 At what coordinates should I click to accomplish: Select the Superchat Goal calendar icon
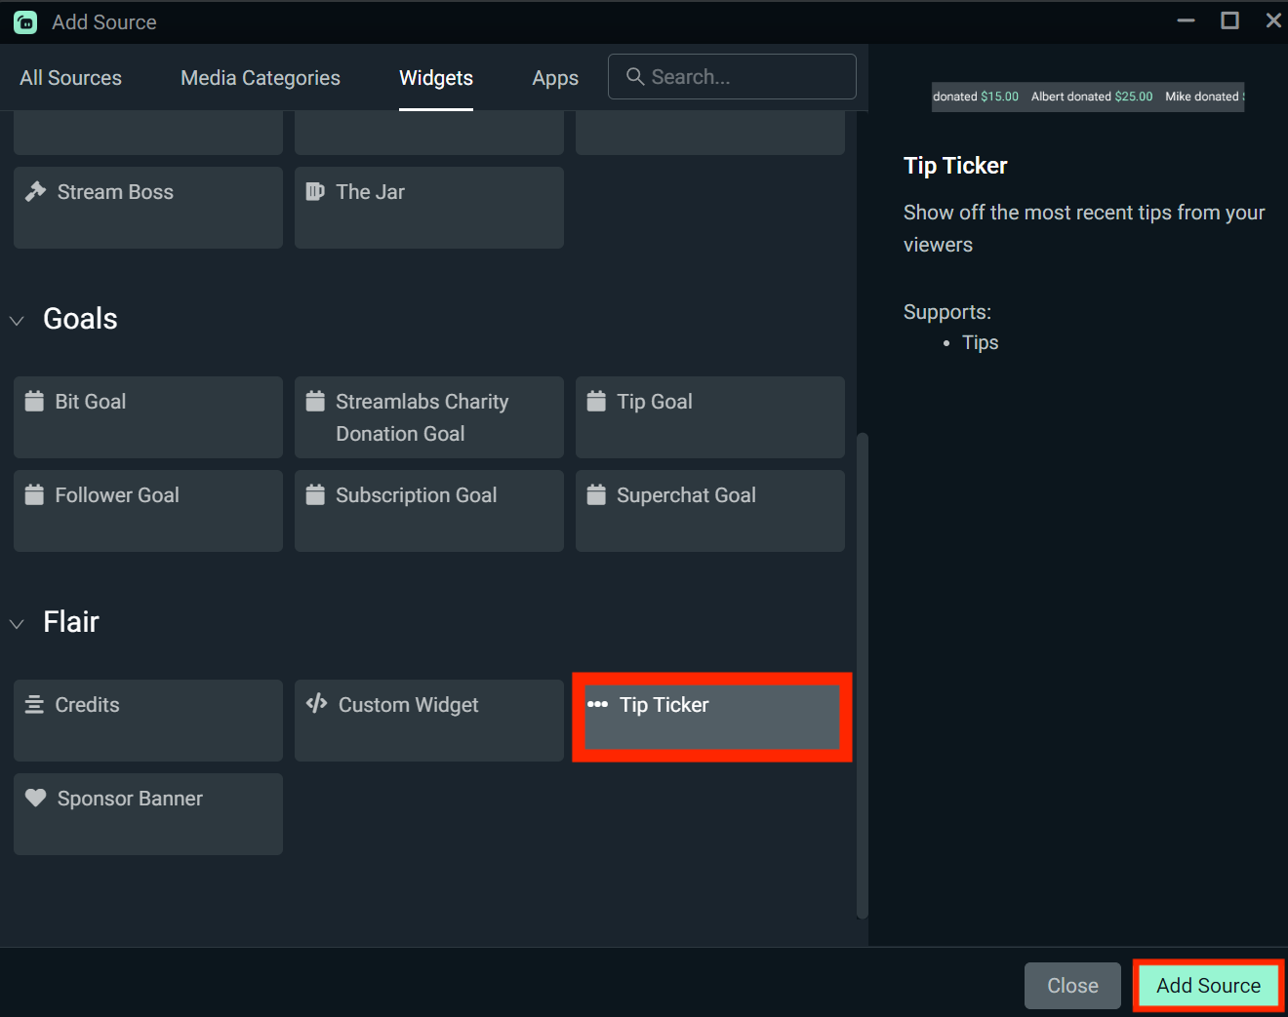pos(596,494)
